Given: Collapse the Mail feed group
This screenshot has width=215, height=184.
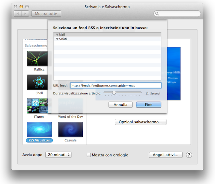Looking at the screenshot, I should (x=57, y=34).
